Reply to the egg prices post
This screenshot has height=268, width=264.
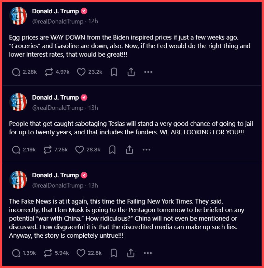click(x=16, y=72)
